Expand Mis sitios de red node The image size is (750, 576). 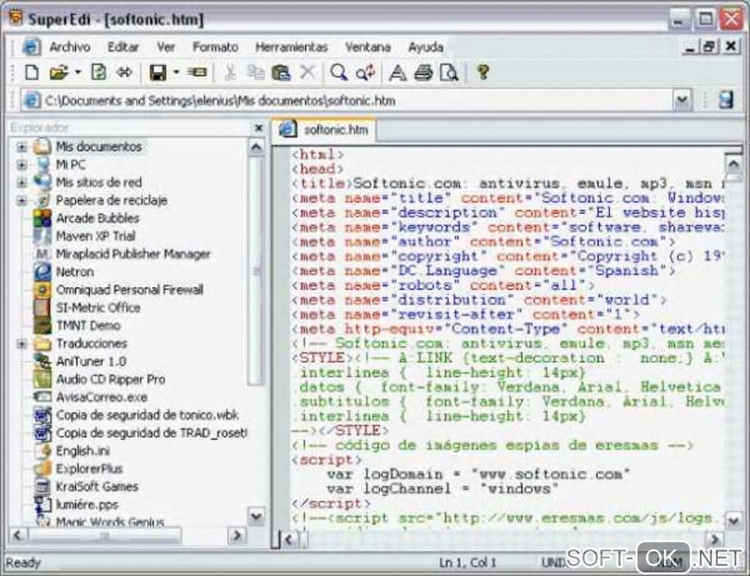pyautogui.click(x=21, y=183)
